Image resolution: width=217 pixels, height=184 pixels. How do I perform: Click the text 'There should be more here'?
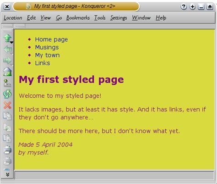[59, 131]
